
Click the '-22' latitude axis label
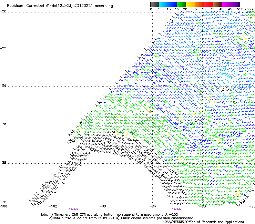[3, 48]
